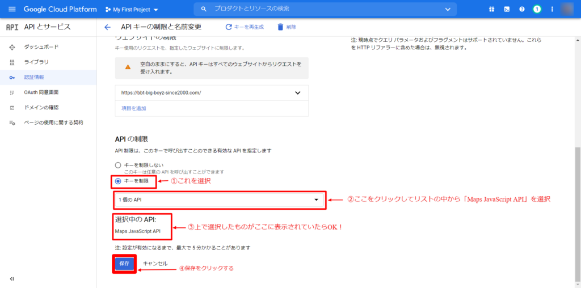This screenshot has width=581, height=288.
Task: Click the API キーの制限と名前変更 title
Action: (x=161, y=27)
